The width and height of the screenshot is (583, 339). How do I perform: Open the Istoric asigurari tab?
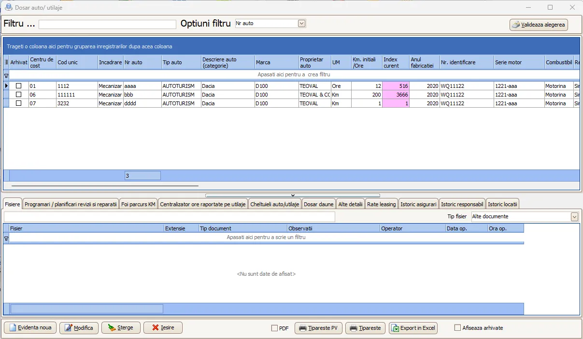click(418, 204)
